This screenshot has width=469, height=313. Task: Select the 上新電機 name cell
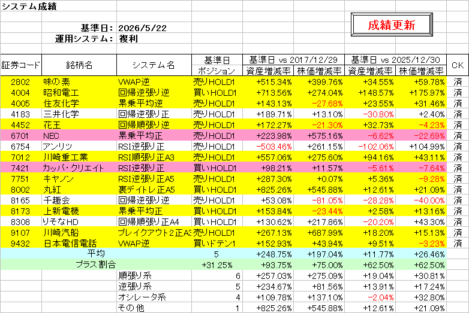click(x=79, y=211)
